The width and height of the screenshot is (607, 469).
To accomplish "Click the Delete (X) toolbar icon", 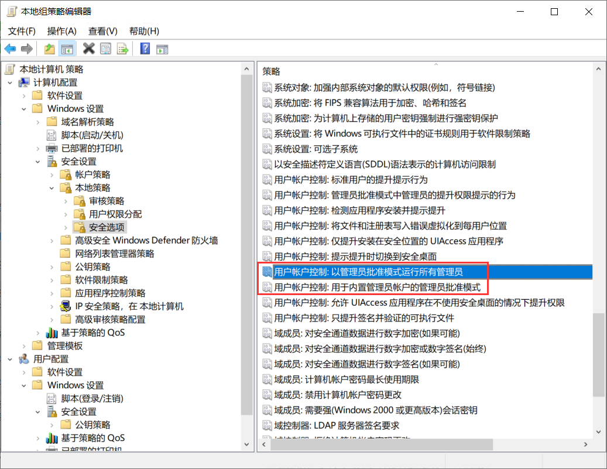I will (88, 49).
